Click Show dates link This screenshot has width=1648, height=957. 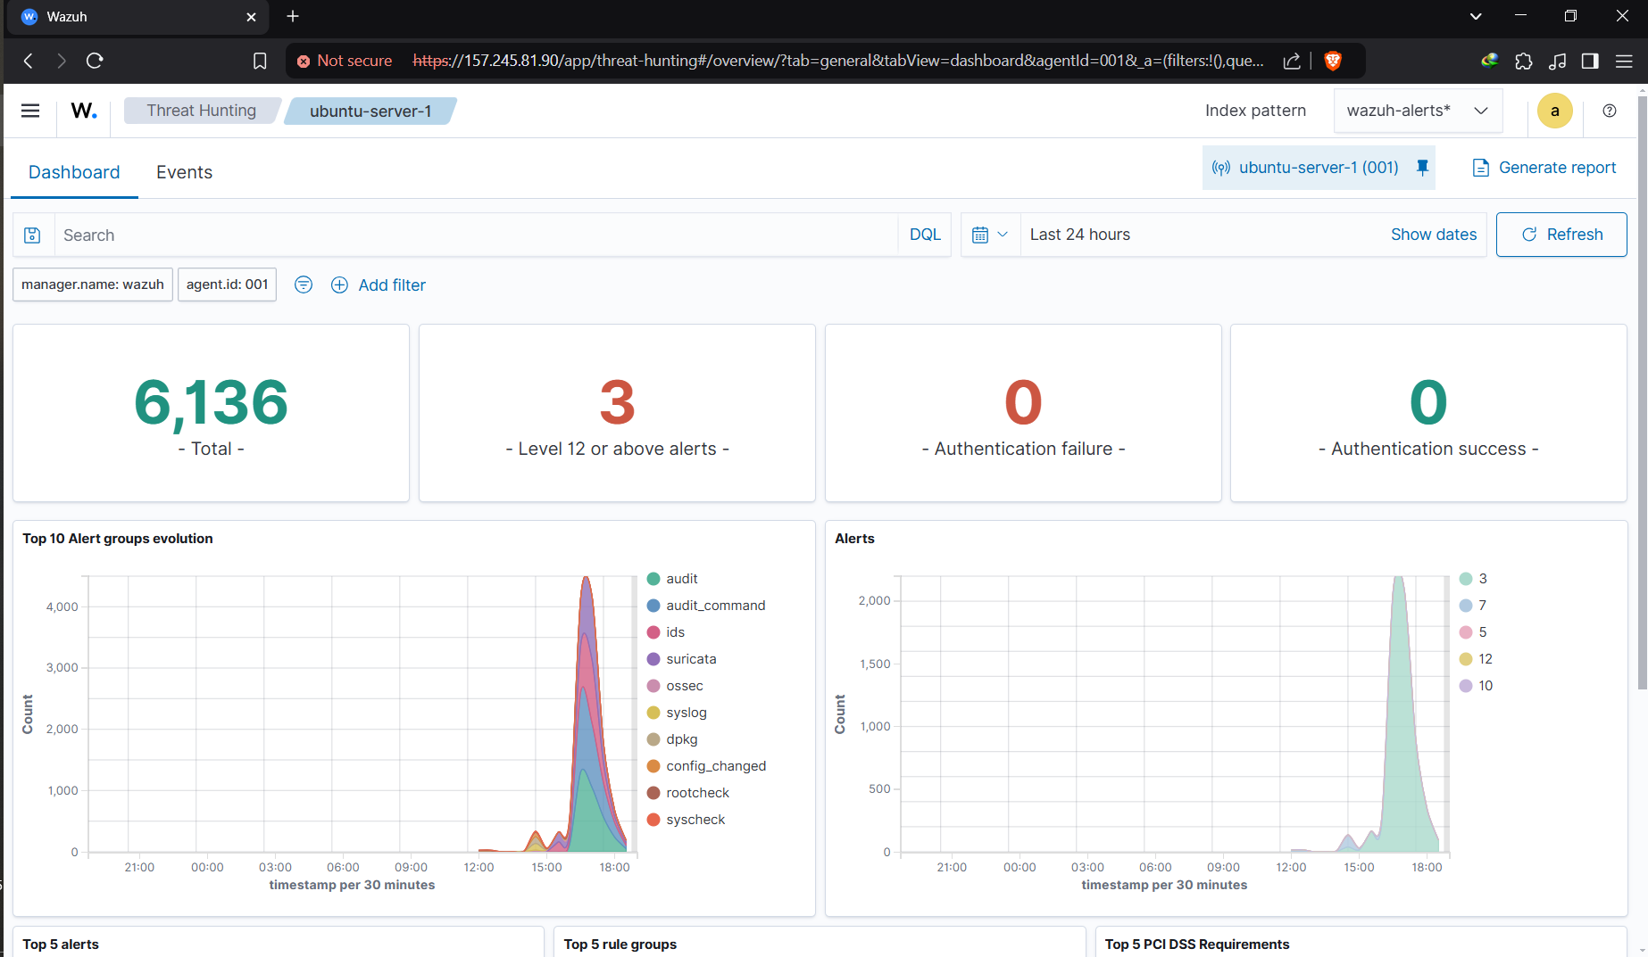tap(1434, 235)
